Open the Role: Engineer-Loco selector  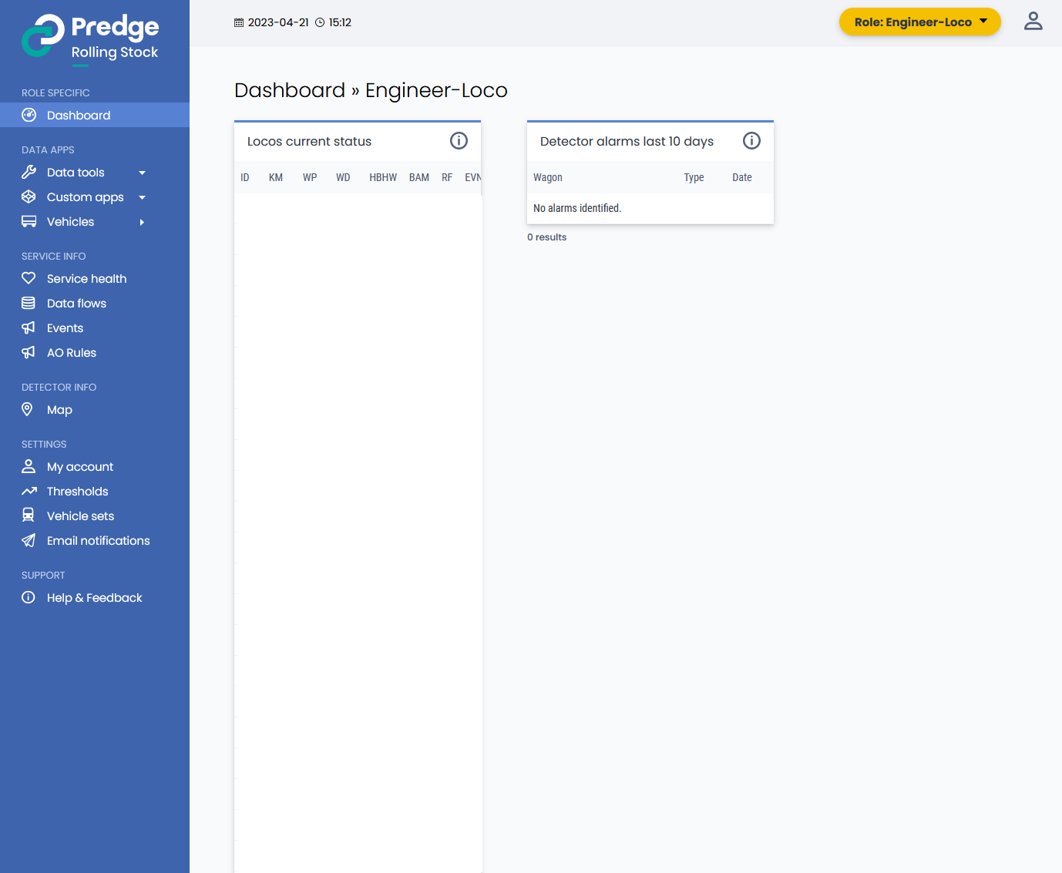[919, 22]
